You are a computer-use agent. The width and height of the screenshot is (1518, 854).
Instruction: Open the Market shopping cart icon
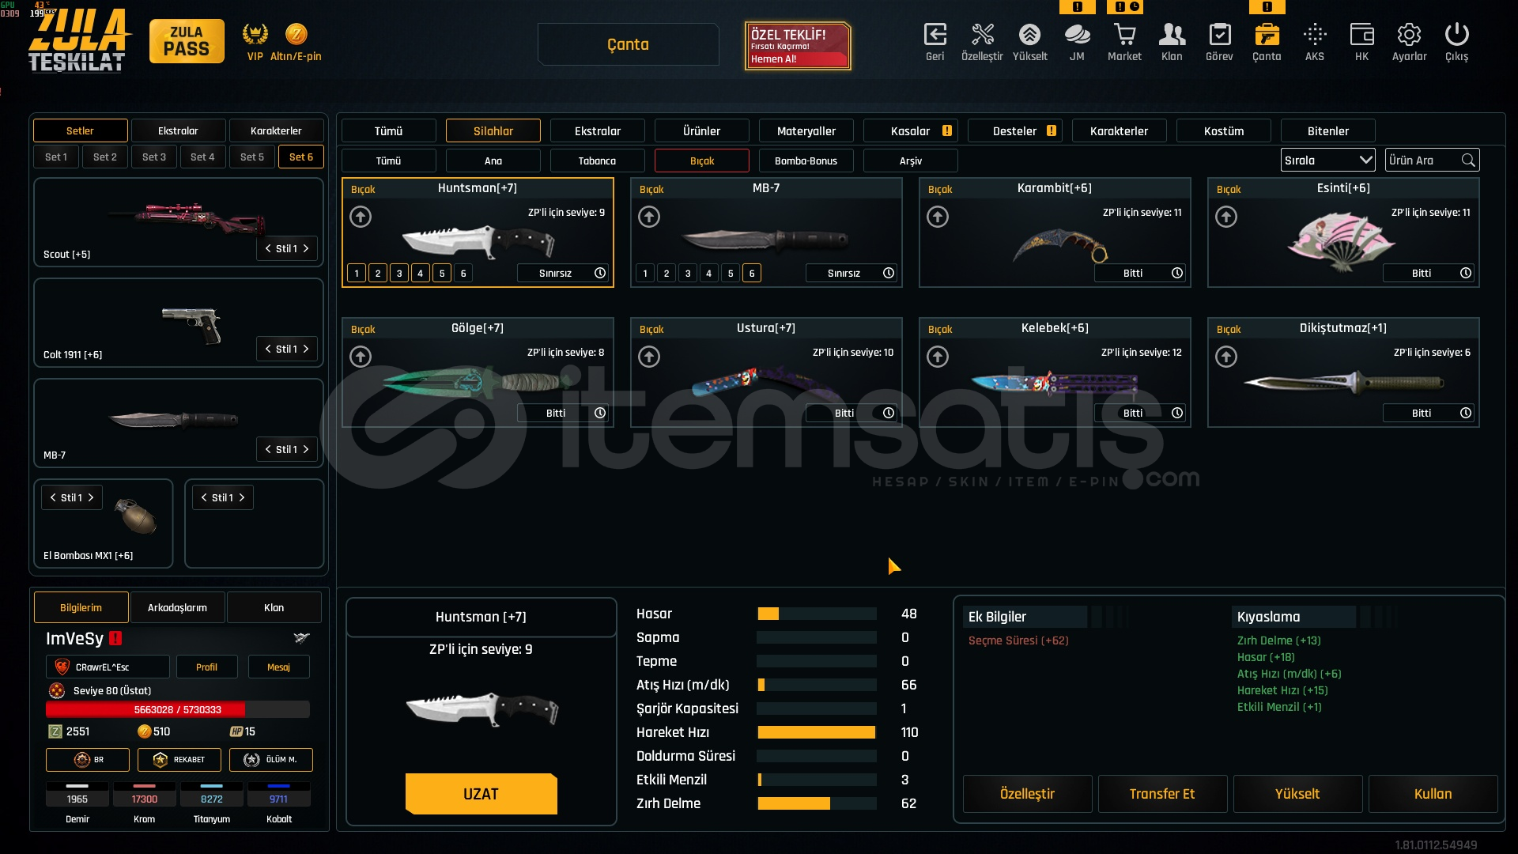pos(1124,35)
